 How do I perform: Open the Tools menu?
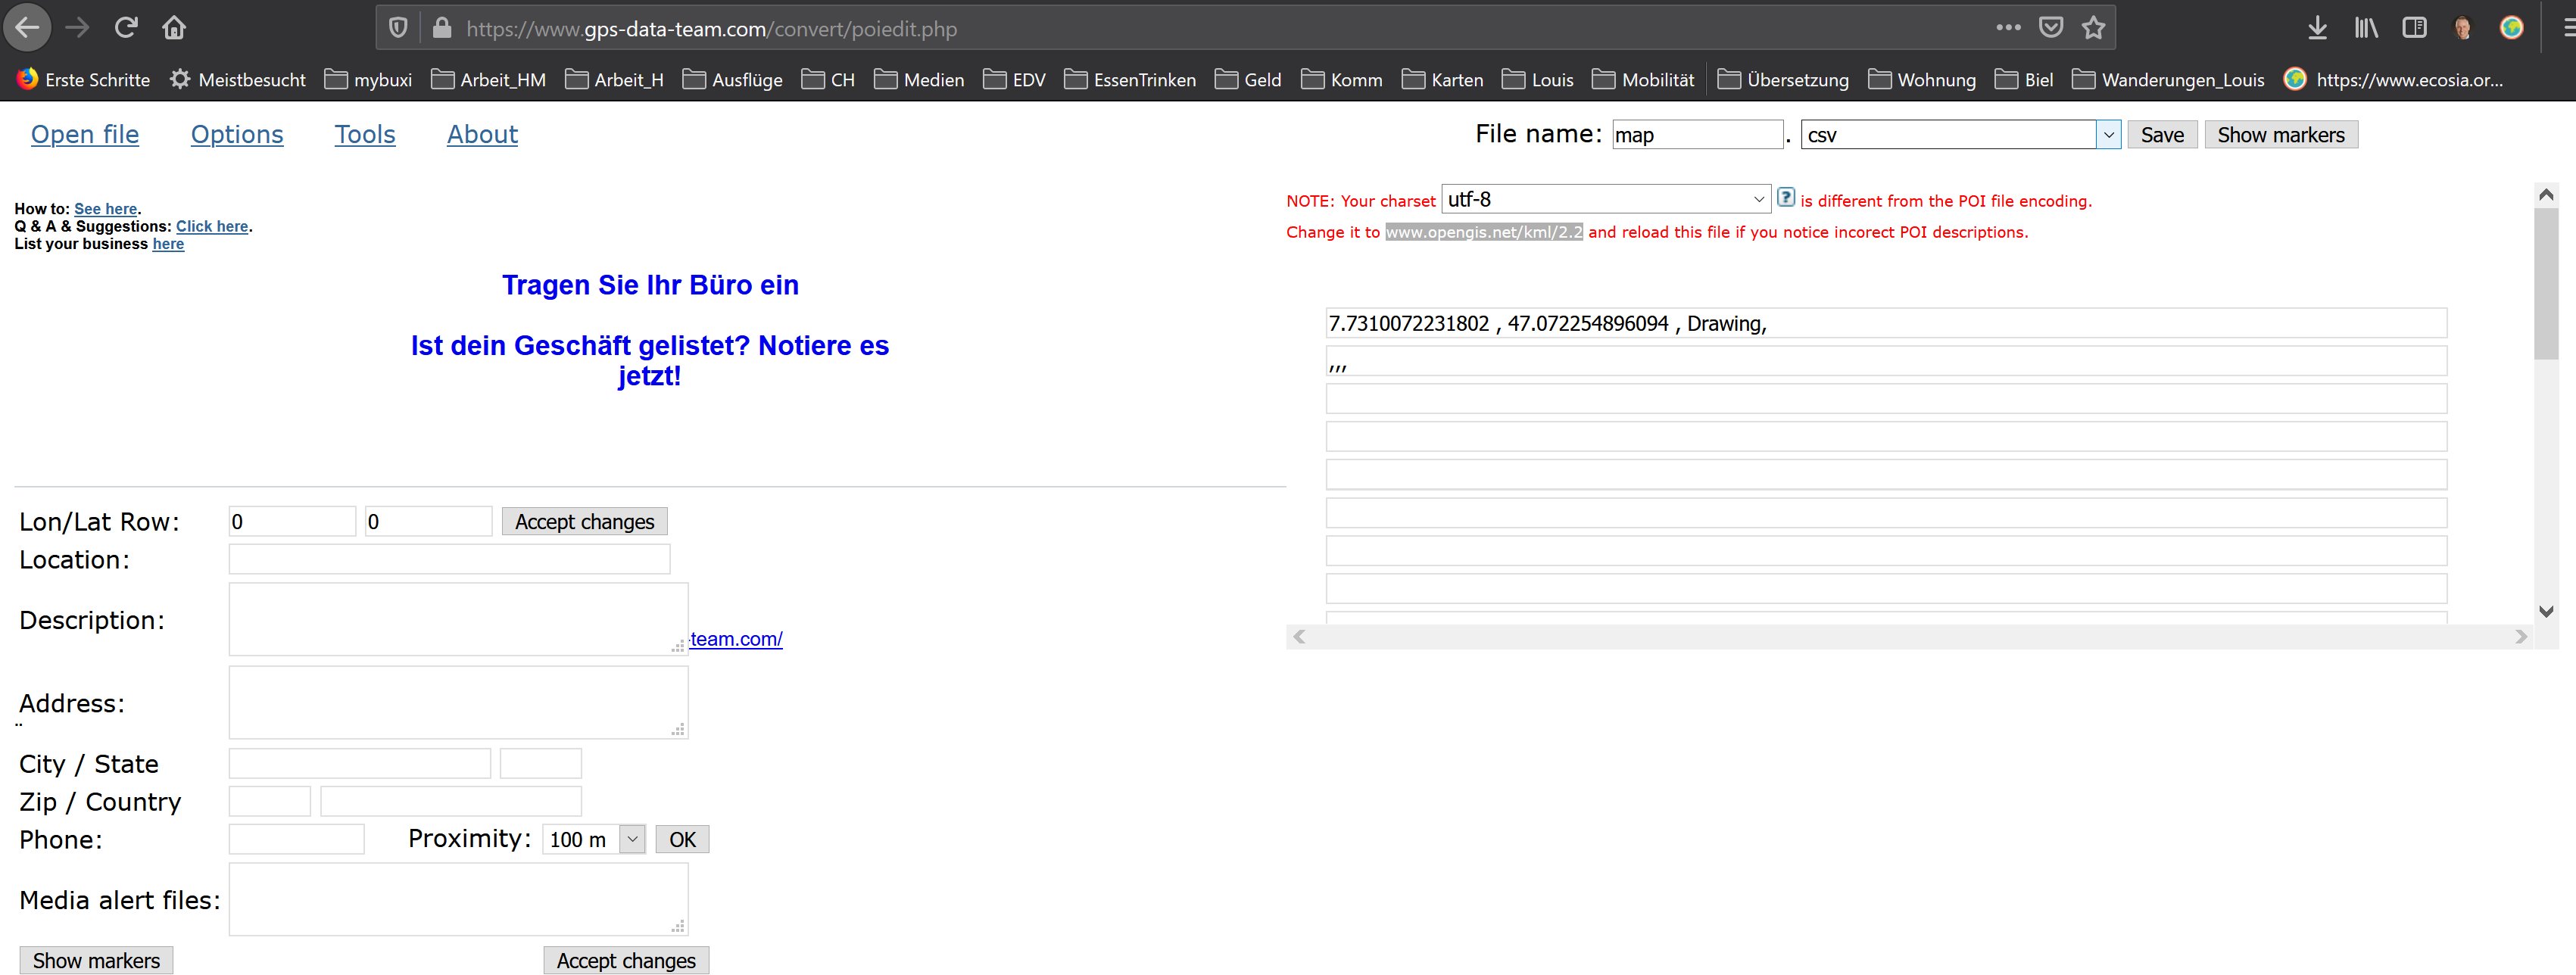click(364, 134)
